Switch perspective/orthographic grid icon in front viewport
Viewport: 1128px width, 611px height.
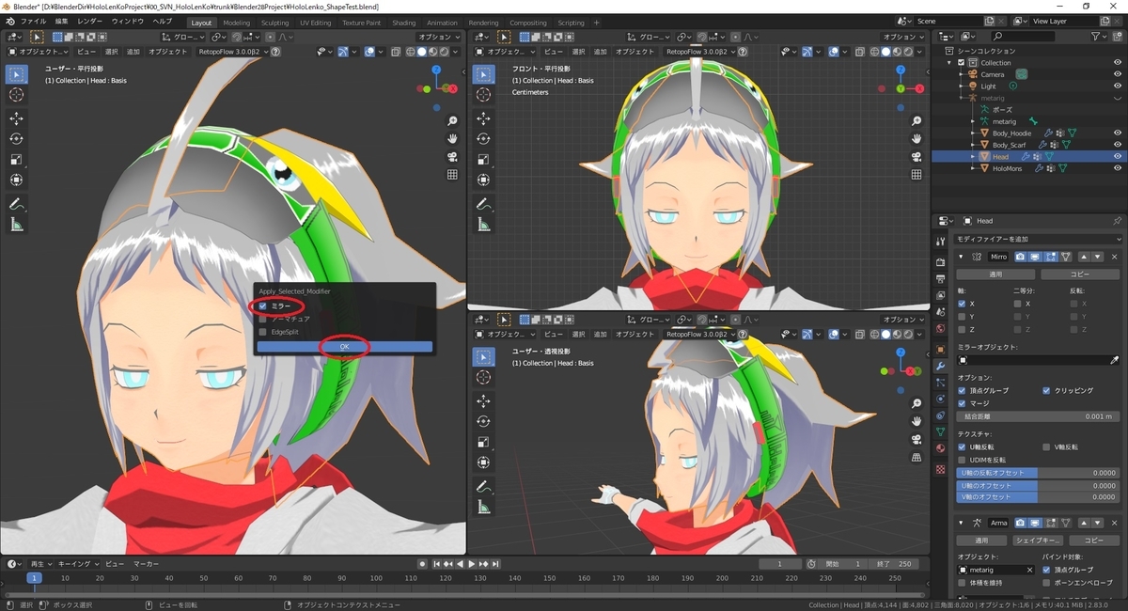[x=916, y=174]
